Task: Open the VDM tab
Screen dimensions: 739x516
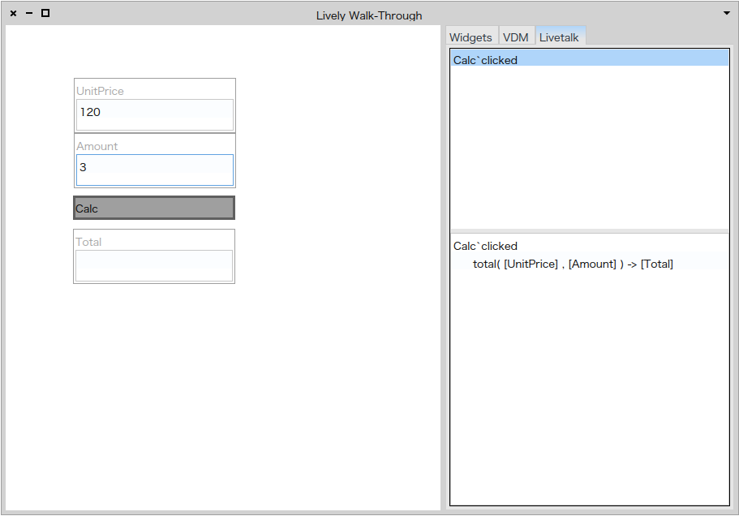Action: (516, 37)
